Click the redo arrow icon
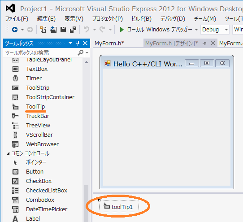 (102, 29)
